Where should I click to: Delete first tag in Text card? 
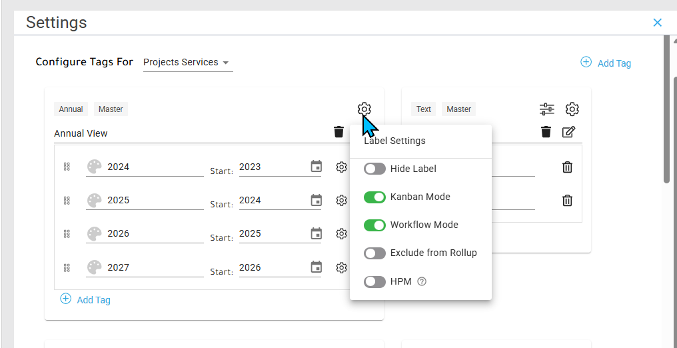[x=567, y=167]
